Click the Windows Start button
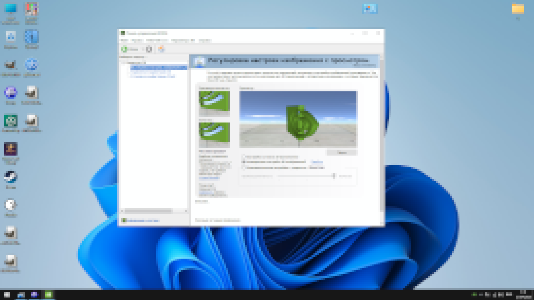The image size is (534, 300). point(7,294)
